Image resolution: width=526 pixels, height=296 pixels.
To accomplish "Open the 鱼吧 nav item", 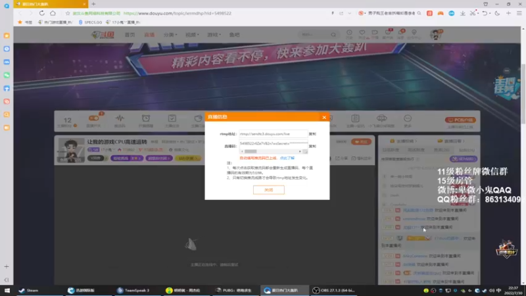I will pyautogui.click(x=235, y=35).
